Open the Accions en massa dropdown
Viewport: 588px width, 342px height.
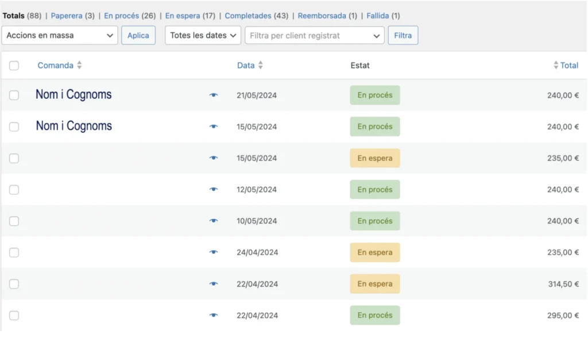60,36
